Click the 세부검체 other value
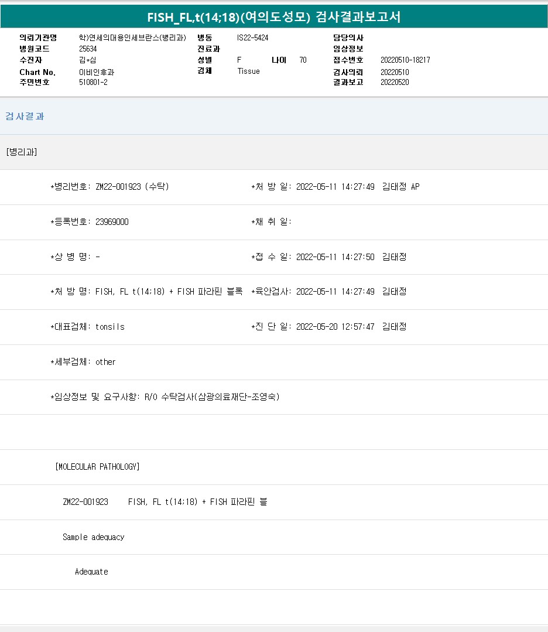548x632 pixels. coord(105,362)
